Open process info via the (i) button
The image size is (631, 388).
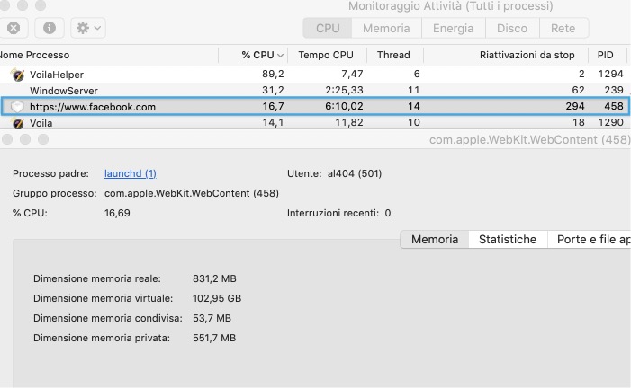pos(50,28)
